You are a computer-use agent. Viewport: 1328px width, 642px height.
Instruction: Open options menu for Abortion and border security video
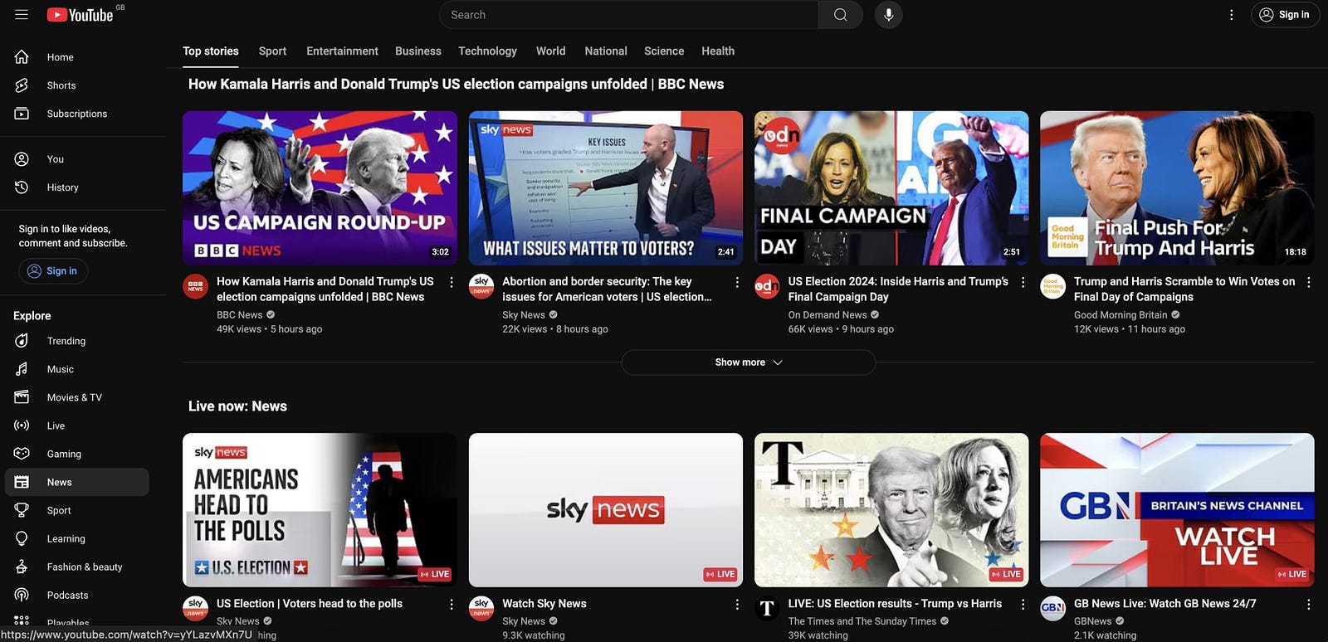[x=737, y=283]
